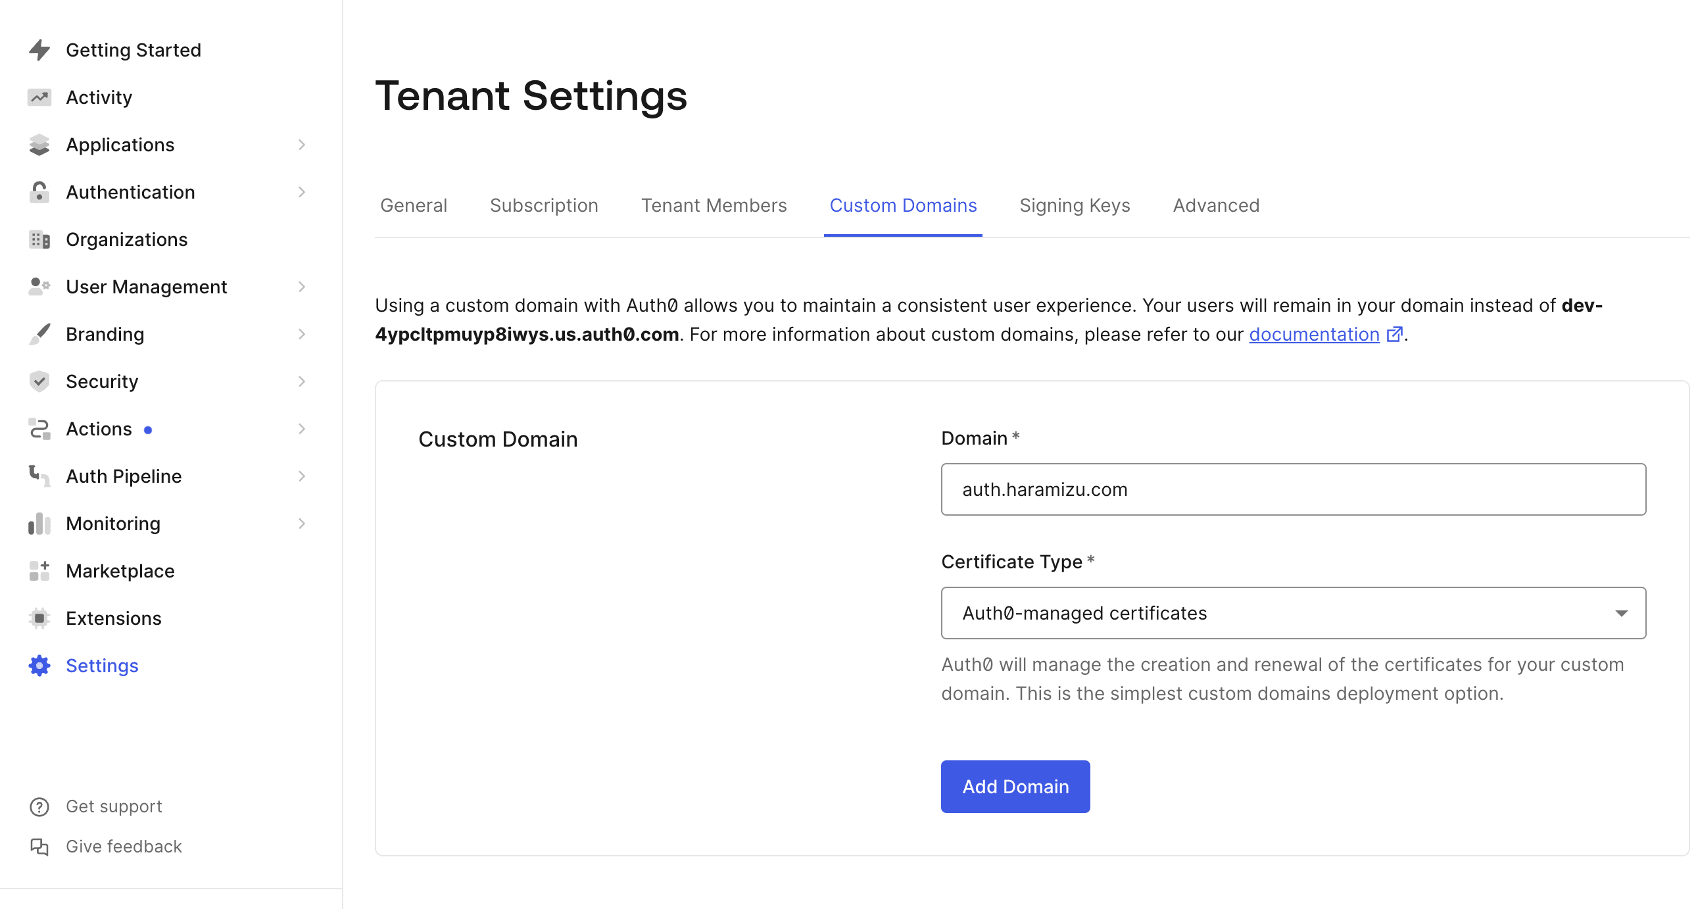Click into the Domain input field
This screenshot has width=1698, height=909.
[x=1293, y=490]
